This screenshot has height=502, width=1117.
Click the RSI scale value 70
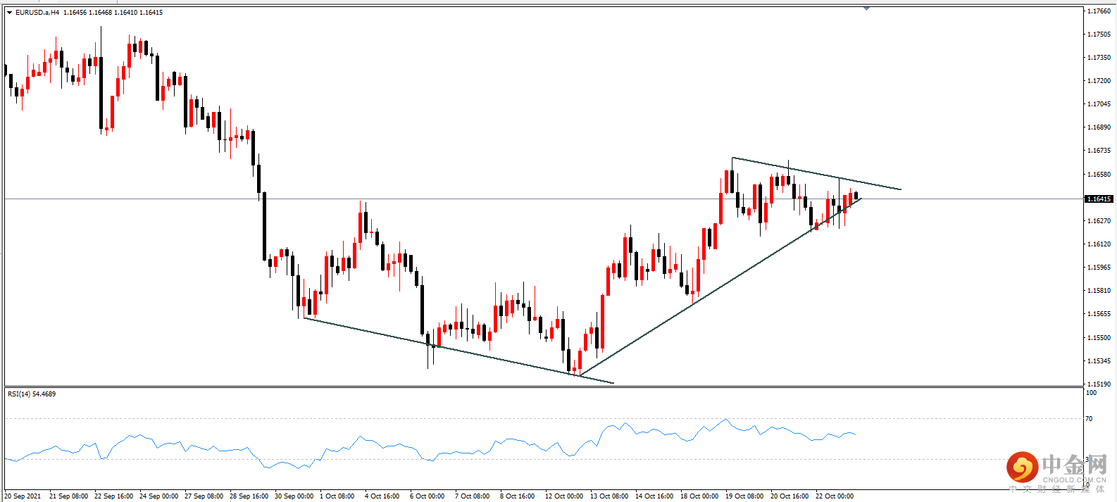(1090, 418)
